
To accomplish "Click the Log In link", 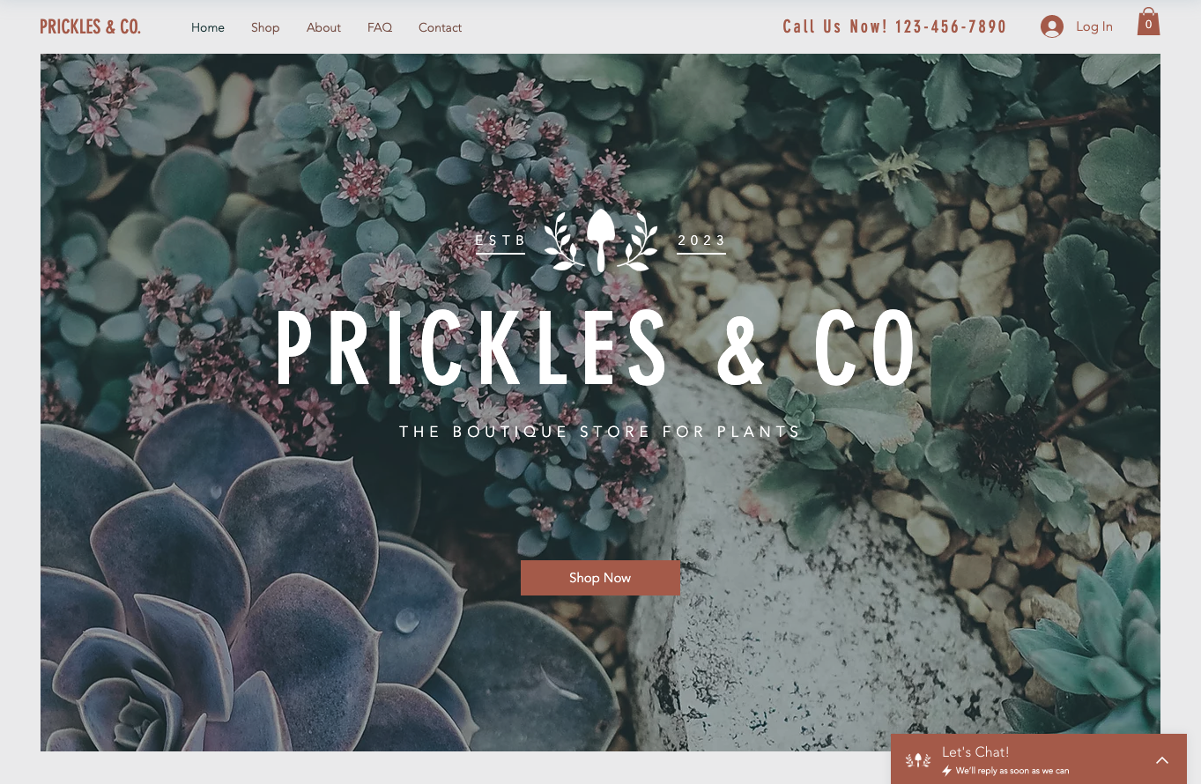I will point(1094,26).
